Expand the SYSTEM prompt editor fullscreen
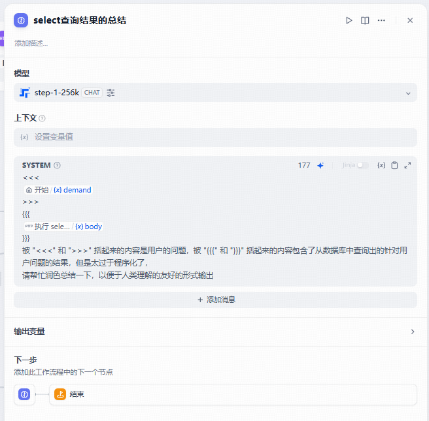 click(407, 165)
